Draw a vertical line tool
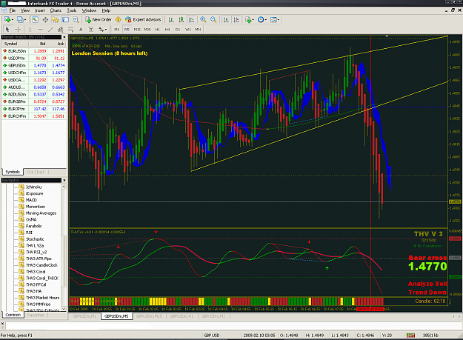 30,29
